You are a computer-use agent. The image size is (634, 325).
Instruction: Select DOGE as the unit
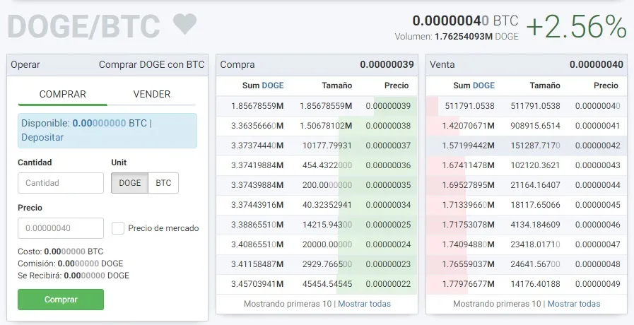130,183
